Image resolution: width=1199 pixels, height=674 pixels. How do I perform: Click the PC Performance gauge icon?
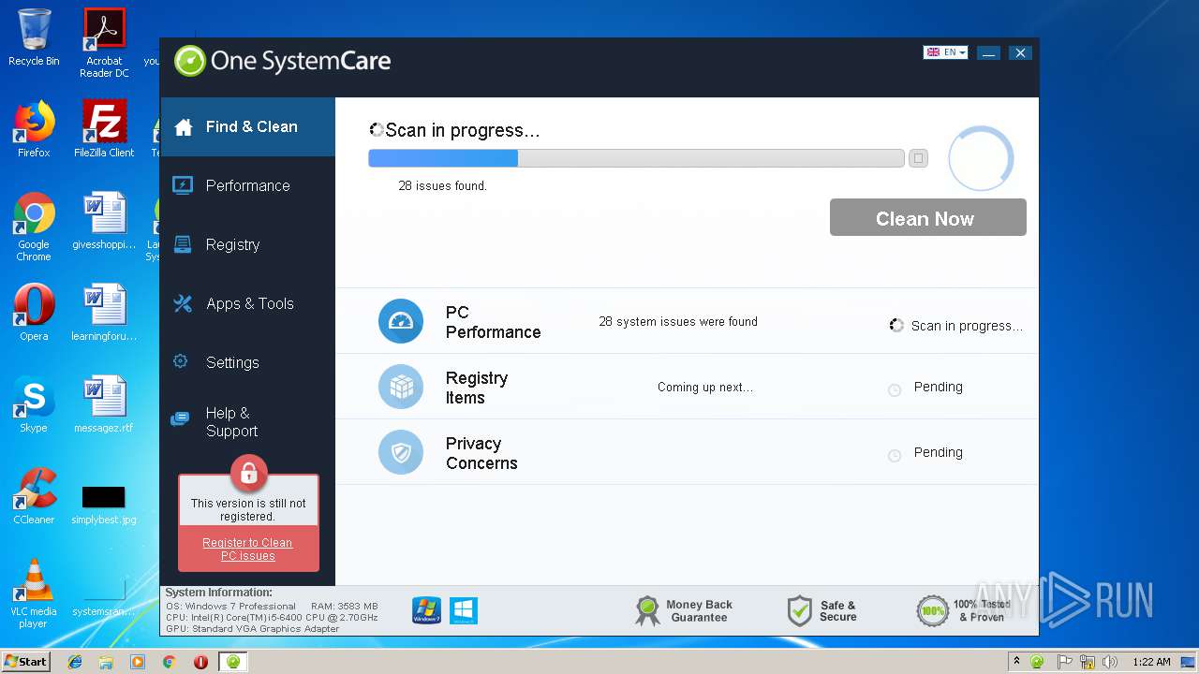pyautogui.click(x=401, y=321)
